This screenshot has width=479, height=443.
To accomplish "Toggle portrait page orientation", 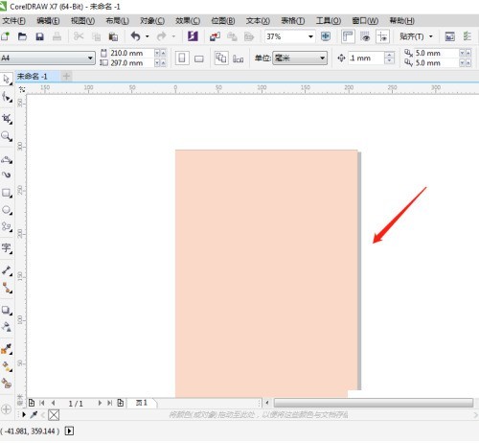I will click(x=182, y=58).
